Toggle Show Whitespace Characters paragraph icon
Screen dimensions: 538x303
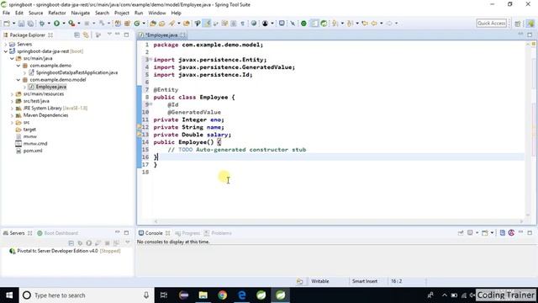243,24
